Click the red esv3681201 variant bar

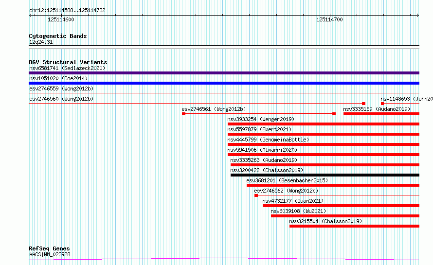333,185
